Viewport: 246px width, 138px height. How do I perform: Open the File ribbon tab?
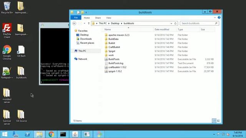pyautogui.click(x=76, y=18)
